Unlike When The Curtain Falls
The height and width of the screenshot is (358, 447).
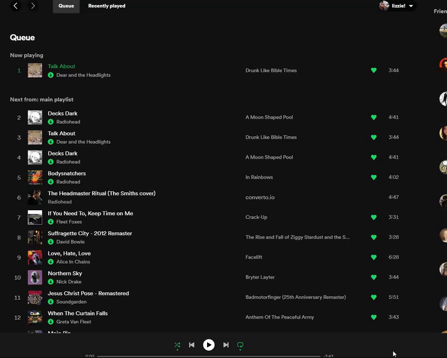pyautogui.click(x=373, y=317)
